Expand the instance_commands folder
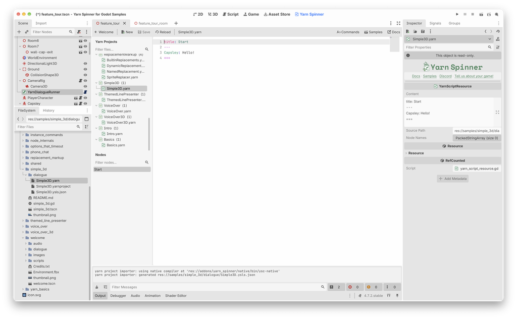The image size is (517, 319). [x=23, y=135]
